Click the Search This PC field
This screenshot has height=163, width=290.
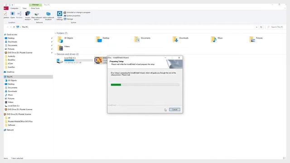pos(275,27)
